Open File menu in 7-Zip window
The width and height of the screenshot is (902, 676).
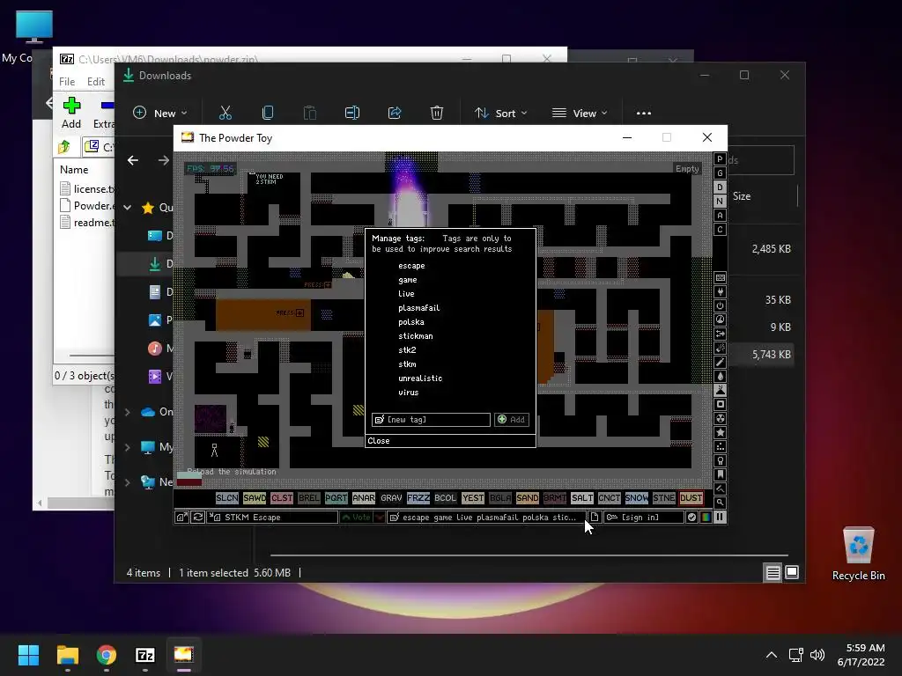click(x=67, y=82)
